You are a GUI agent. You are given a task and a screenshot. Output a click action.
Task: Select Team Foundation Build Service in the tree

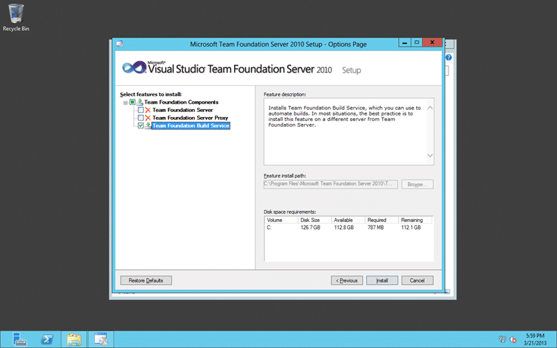(191, 126)
